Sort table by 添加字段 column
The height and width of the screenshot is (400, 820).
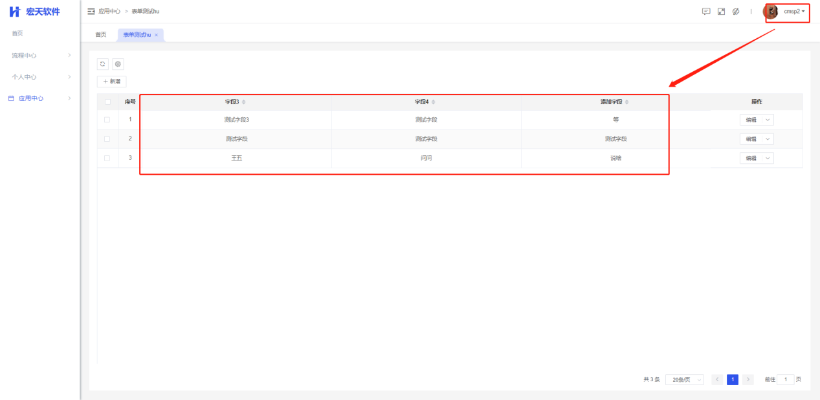(x=626, y=102)
